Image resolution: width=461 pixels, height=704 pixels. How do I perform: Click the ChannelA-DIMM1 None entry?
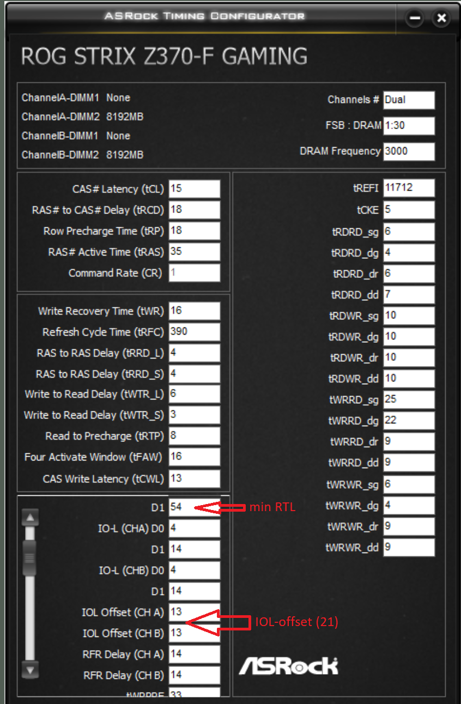point(76,98)
